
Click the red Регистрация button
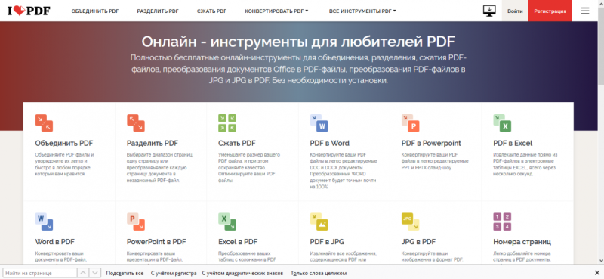(x=550, y=11)
